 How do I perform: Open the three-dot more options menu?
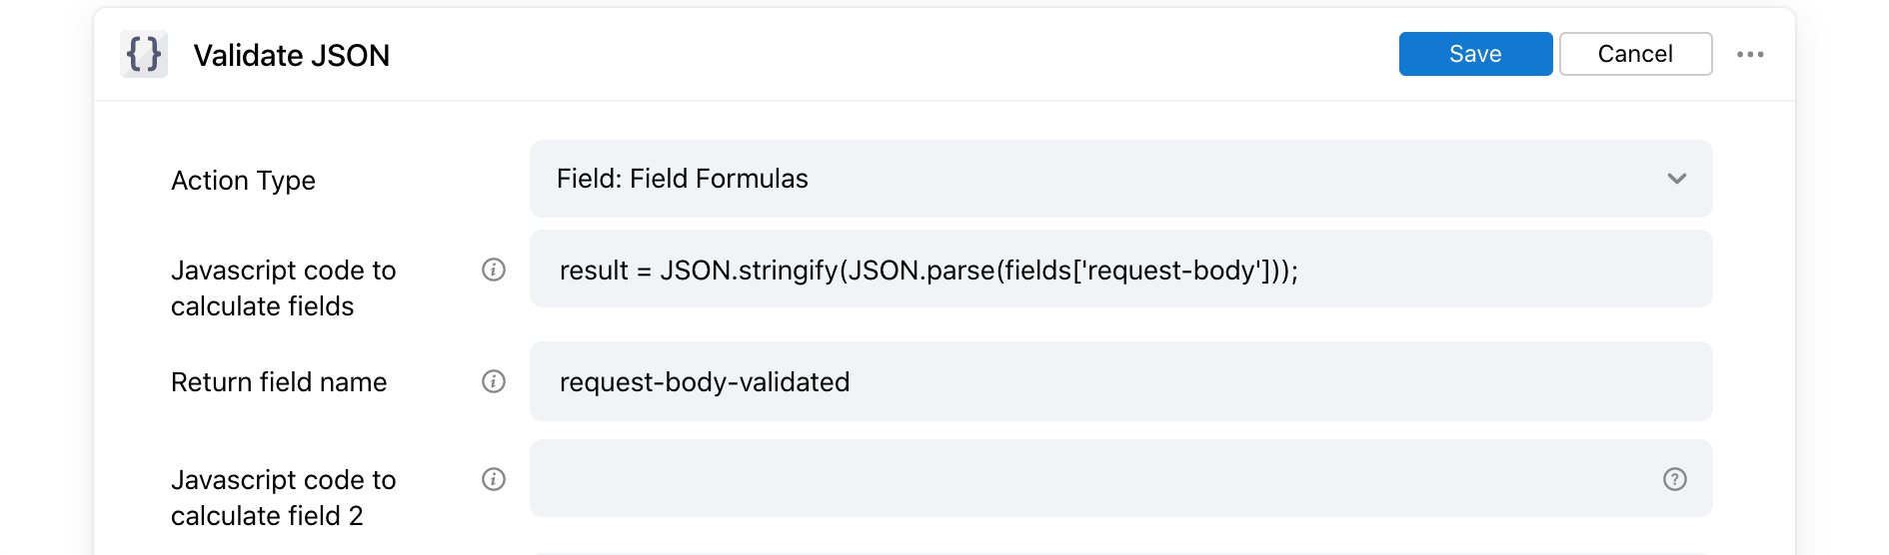(1750, 54)
